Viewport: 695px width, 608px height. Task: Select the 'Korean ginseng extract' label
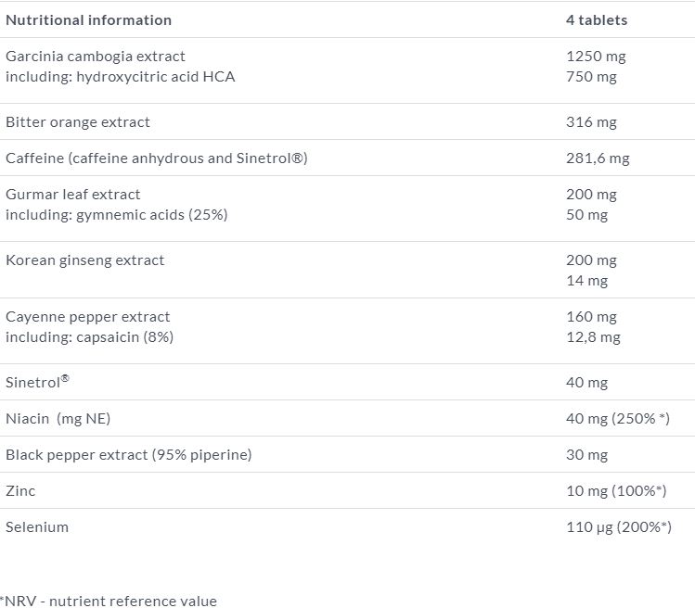85,260
